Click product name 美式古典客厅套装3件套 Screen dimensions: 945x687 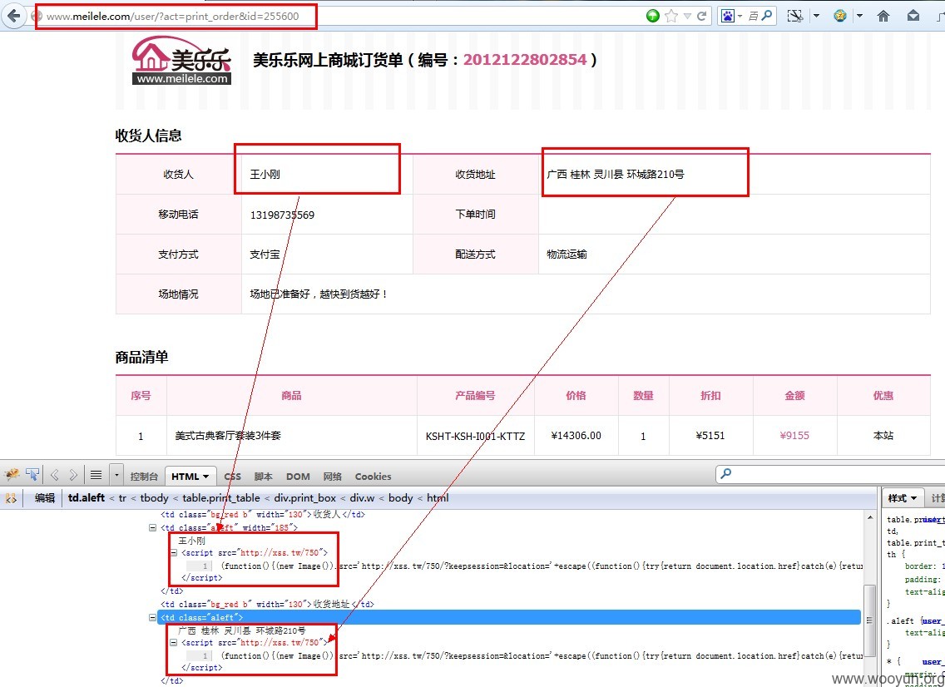(x=228, y=435)
